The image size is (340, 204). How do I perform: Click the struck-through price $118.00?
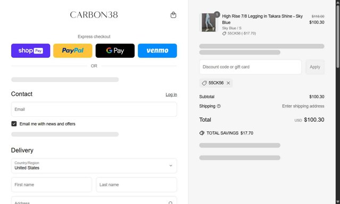point(318,16)
